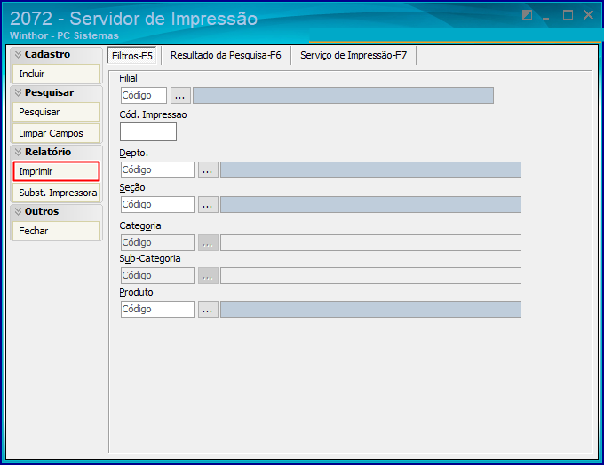Click the Depto. description box
The image size is (604, 465).
pos(370,169)
